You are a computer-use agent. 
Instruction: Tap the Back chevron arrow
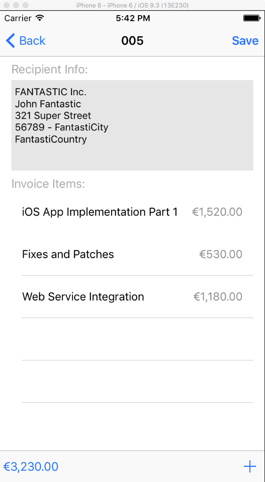pyautogui.click(x=10, y=41)
